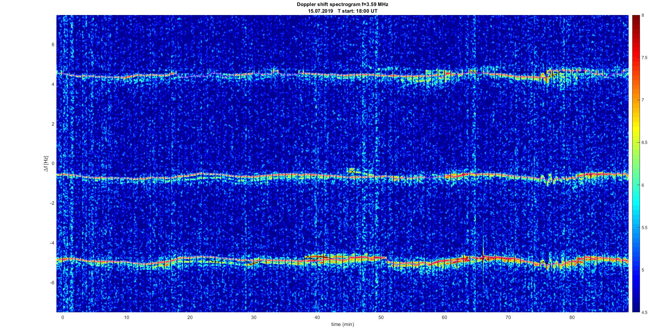Click the colorbar tick label 5.5
Viewport: 668px width, 335px height.
pyautogui.click(x=645, y=227)
